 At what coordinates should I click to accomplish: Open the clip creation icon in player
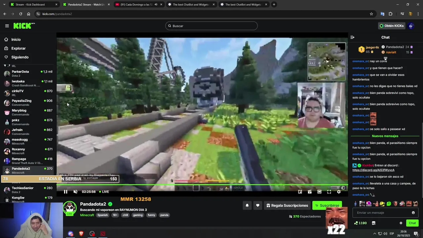(310, 192)
